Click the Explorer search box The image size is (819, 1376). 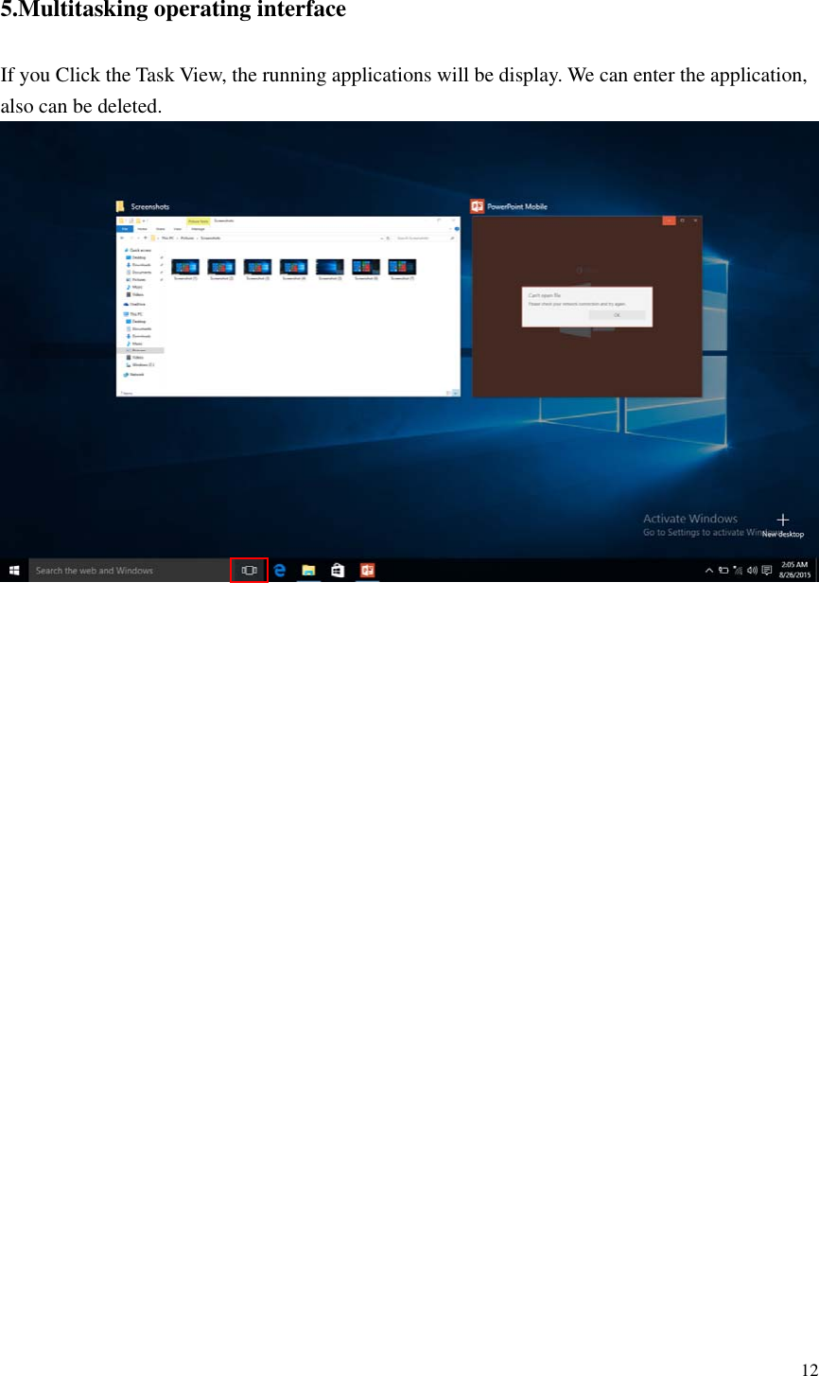click(425, 238)
